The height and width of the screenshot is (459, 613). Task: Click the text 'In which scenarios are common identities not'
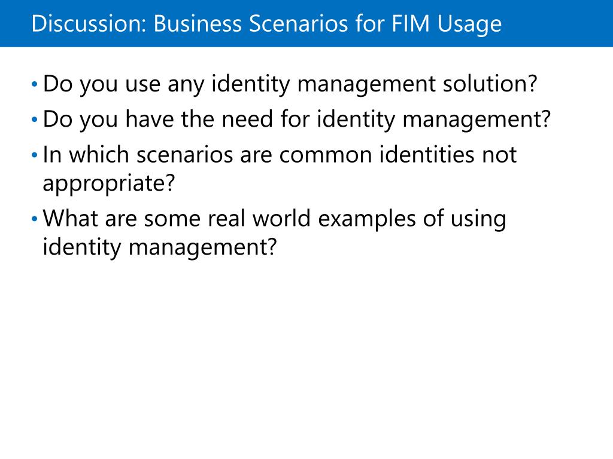280,155
